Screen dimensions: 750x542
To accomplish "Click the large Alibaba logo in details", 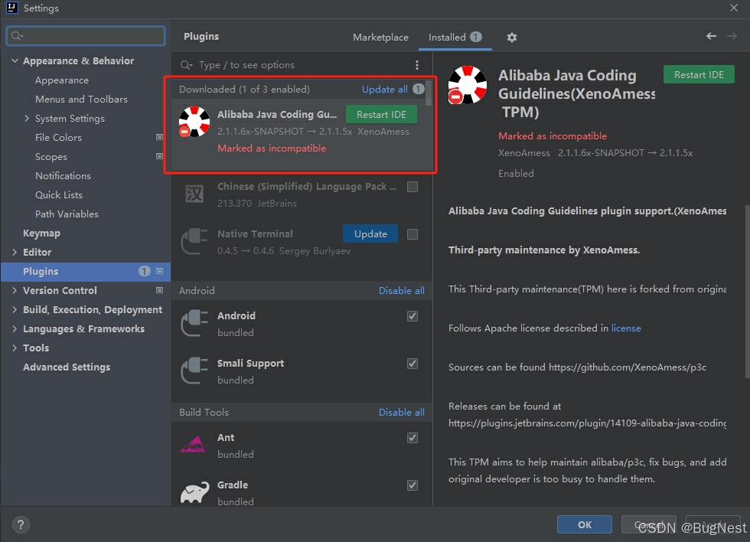I will tap(468, 85).
